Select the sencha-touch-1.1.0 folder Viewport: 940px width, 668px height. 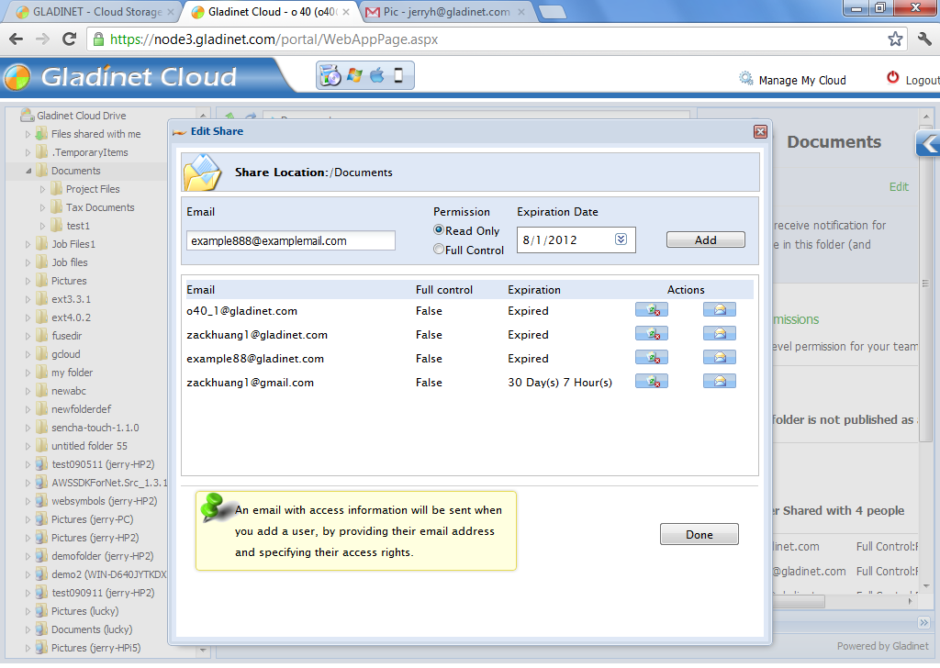coord(95,428)
